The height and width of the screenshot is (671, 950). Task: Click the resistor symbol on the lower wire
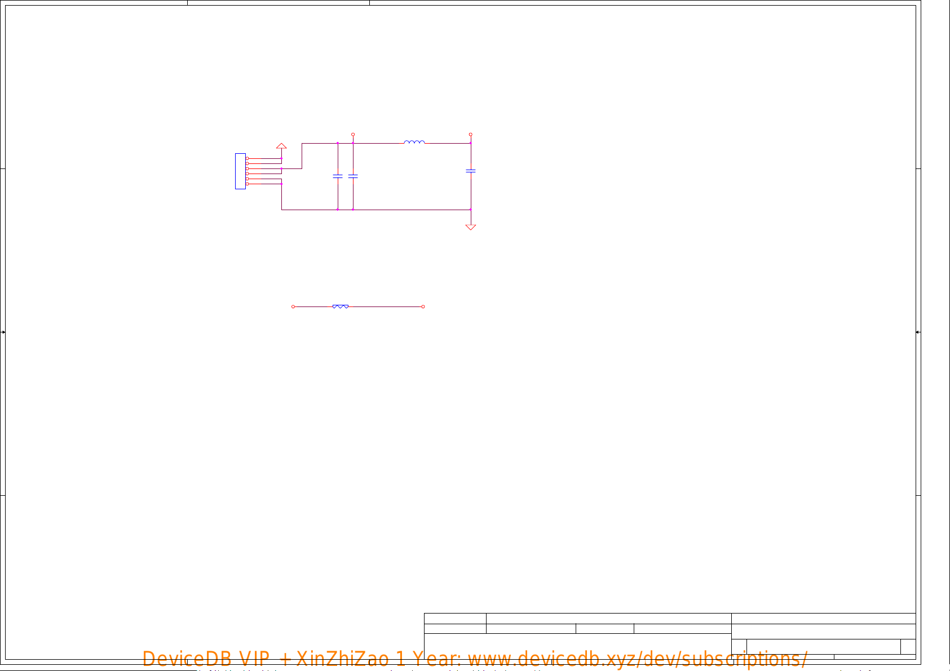tap(341, 306)
